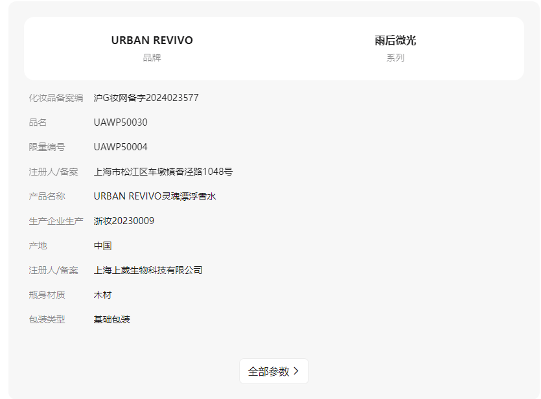541x399 pixels.
Task: Select registration number 沪G妆网备字2024023577
Action: tap(146, 98)
